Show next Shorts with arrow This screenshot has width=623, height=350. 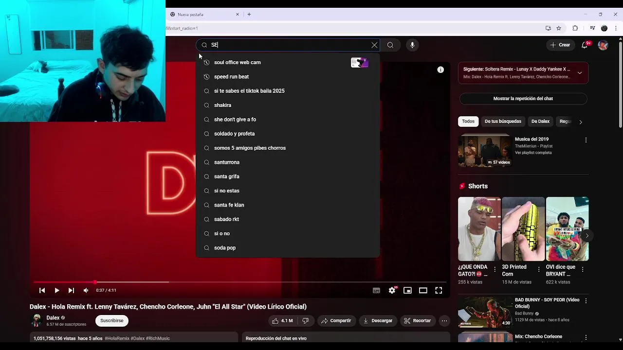coord(587,236)
